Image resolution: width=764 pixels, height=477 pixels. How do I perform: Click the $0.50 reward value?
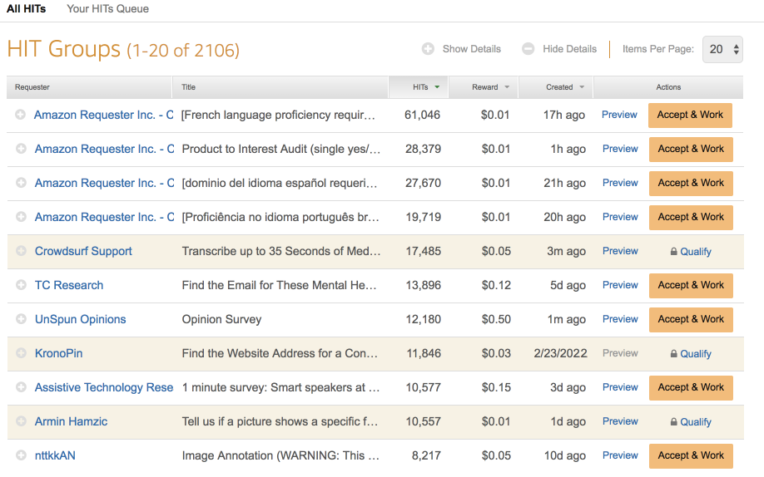click(x=496, y=319)
